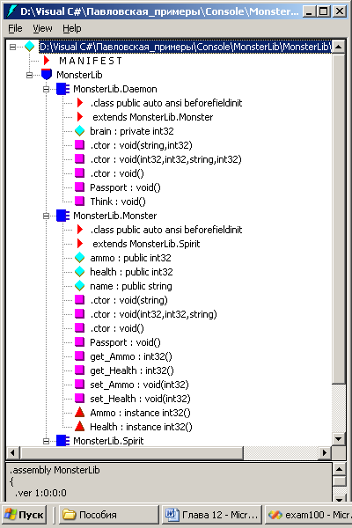Viewport: 352px width, 528px height.
Task: Click the cyan diamond icon next to ammo field
Action: click(x=79, y=258)
